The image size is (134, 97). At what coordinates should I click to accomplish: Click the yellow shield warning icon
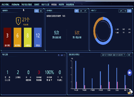(18, 21)
